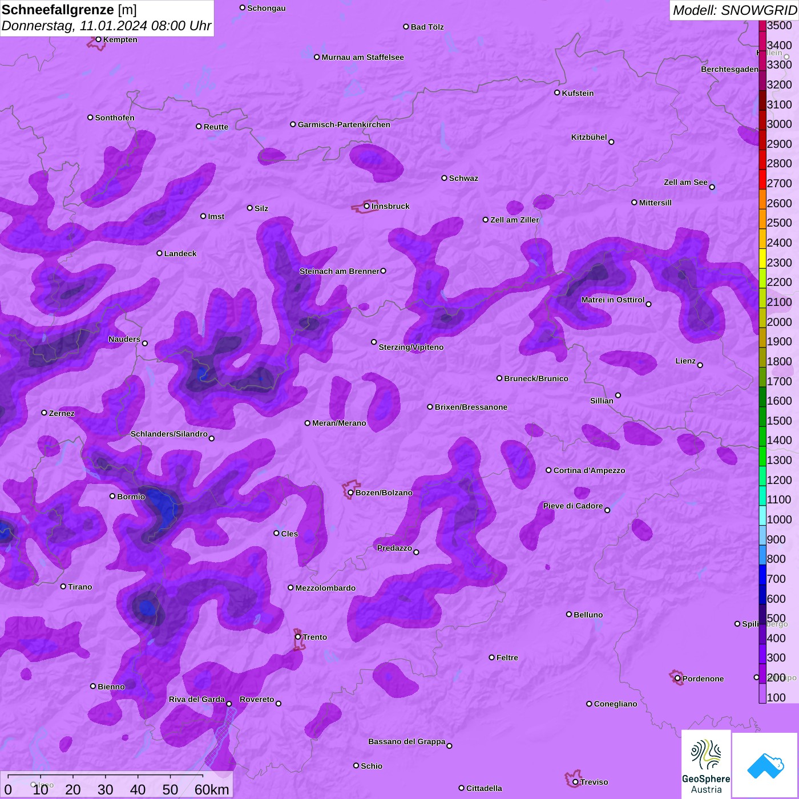Click the Sillian location dot
This screenshot has width=799, height=799.
click(618, 395)
